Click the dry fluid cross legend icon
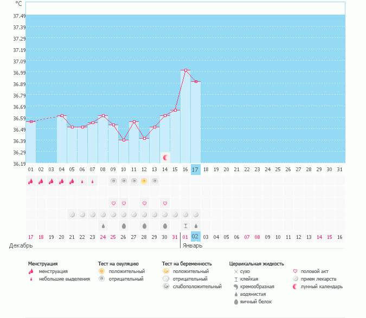The image size is (366, 318). [236, 271]
